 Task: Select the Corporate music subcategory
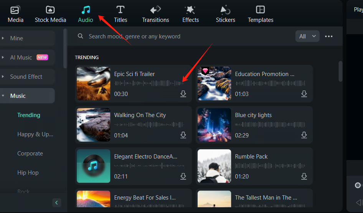pos(30,154)
